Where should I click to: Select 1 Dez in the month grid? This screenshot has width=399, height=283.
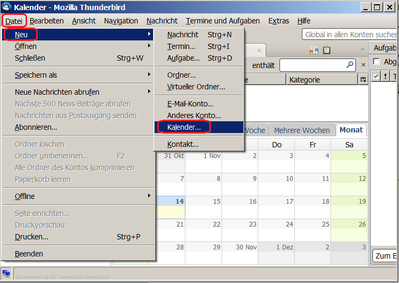click(x=276, y=253)
